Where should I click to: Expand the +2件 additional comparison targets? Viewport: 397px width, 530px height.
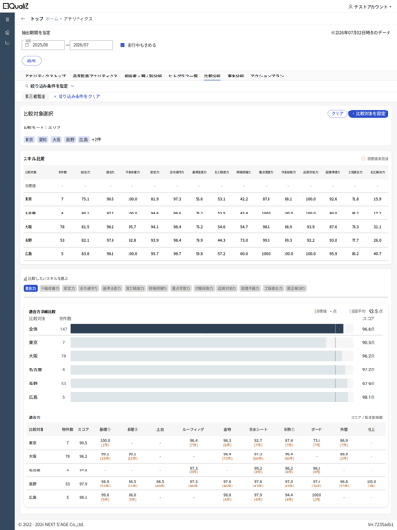96,139
